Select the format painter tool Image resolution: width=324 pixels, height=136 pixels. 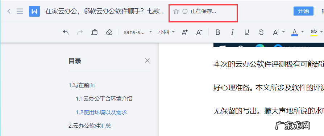click(x=95, y=32)
